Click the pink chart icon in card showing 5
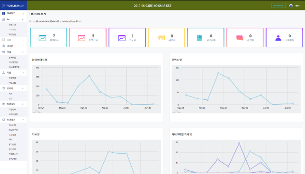 pyautogui.click(x=81, y=38)
